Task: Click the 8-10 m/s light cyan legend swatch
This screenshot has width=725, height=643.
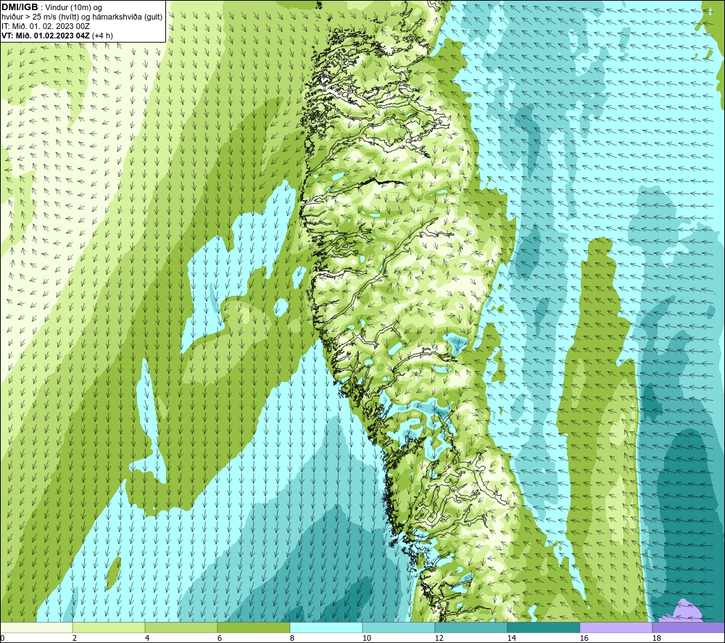Action: (x=326, y=627)
